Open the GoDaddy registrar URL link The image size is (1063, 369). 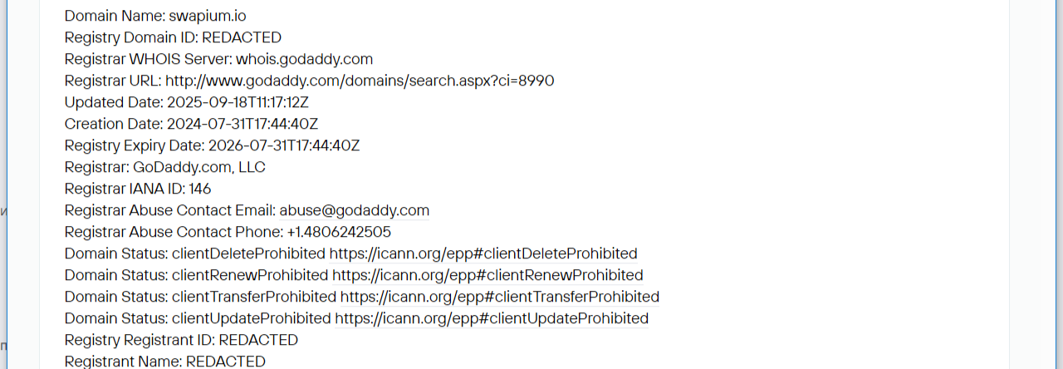coord(360,81)
